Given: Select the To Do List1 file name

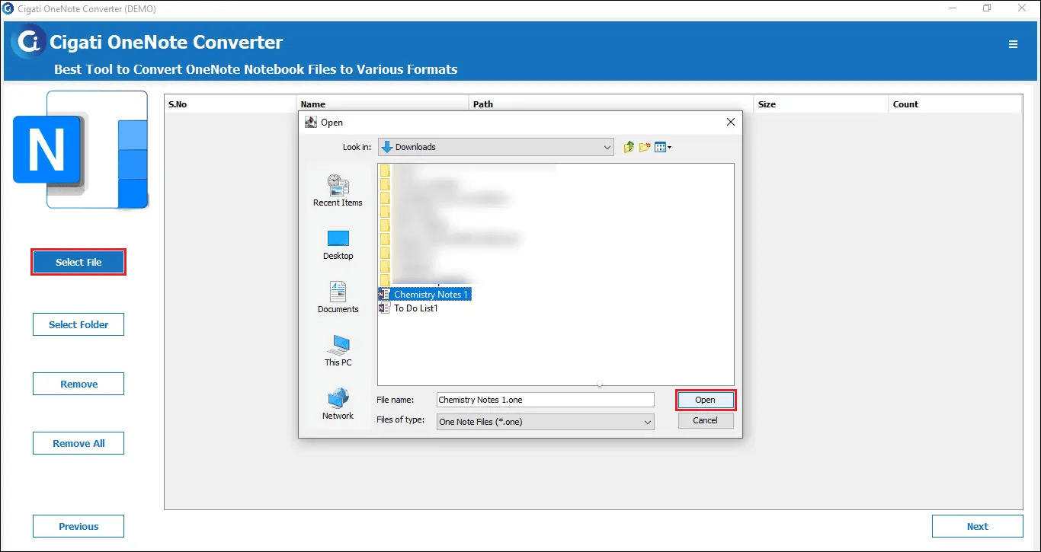Looking at the screenshot, I should pos(416,308).
